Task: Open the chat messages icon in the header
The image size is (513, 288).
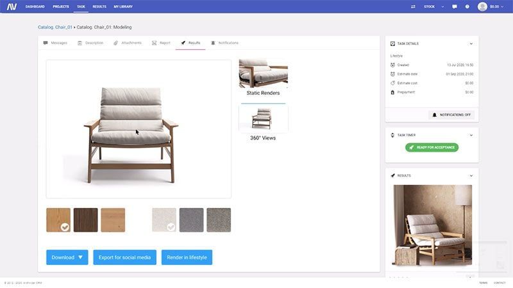Action: (x=455, y=6)
